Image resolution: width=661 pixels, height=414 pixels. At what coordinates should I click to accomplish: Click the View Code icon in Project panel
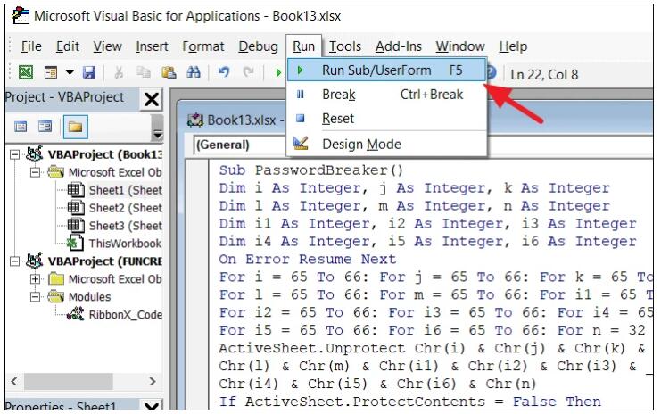[21, 127]
